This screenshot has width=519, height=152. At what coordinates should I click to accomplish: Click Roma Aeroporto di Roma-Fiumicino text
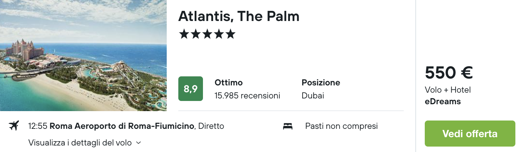pyautogui.click(x=123, y=126)
